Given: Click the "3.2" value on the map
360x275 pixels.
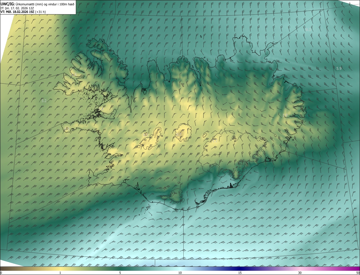Looking at the screenshot, I should [x=44, y=100].
